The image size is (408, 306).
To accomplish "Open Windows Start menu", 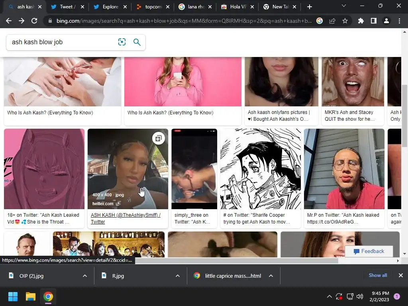I will [x=13, y=296].
